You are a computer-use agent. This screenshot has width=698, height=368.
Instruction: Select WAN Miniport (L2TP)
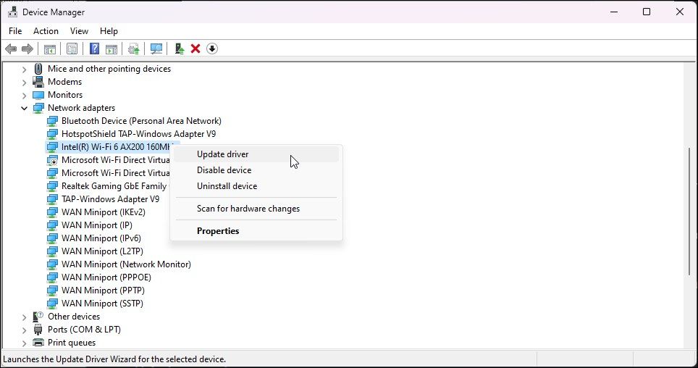[x=102, y=251]
